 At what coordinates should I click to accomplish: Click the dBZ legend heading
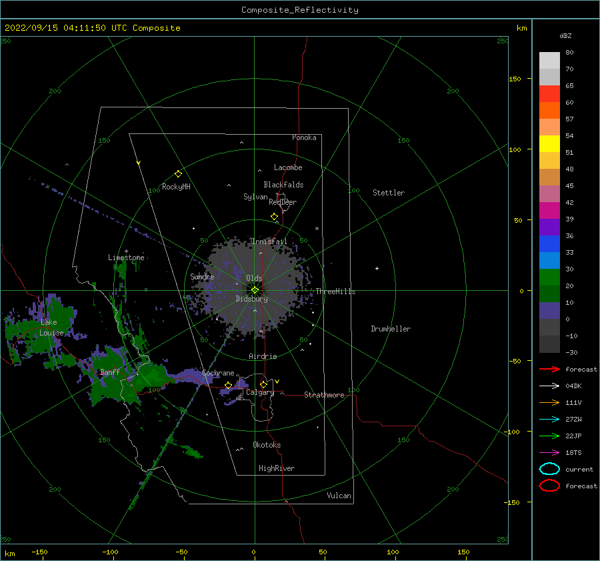(x=565, y=35)
